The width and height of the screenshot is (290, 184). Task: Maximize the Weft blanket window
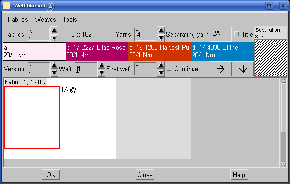coord(269,6)
